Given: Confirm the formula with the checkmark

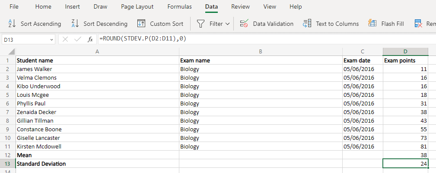Looking at the screenshot, I should [78, 39].
